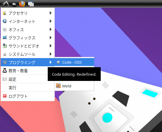The width and height of the screenshot is (162, 132).
Task: Choose ログアウト to log out
Action: click(28, 96)
